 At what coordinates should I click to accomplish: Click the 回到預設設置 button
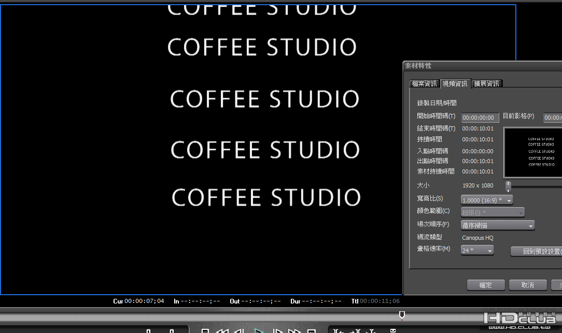coord(536,251)
